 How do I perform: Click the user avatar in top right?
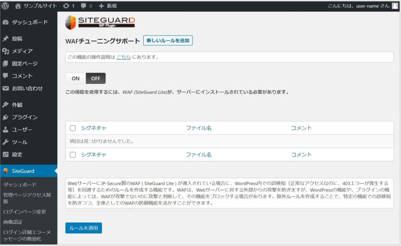(x=395, y=6)
